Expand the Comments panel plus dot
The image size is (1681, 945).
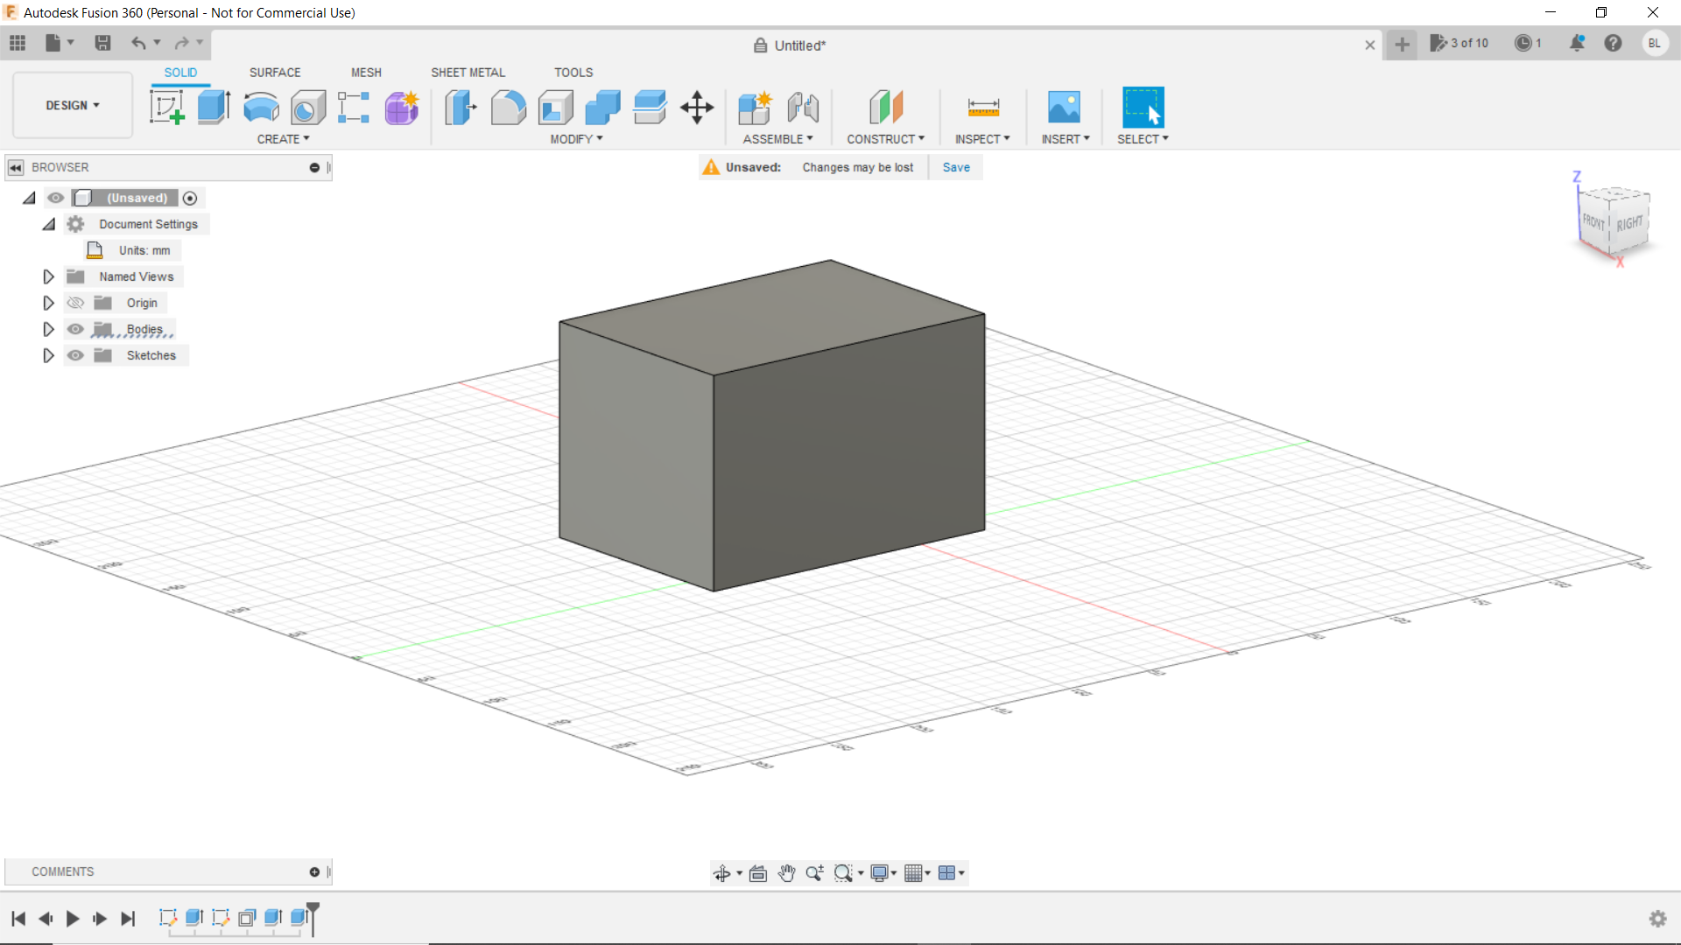pos(314,872)
